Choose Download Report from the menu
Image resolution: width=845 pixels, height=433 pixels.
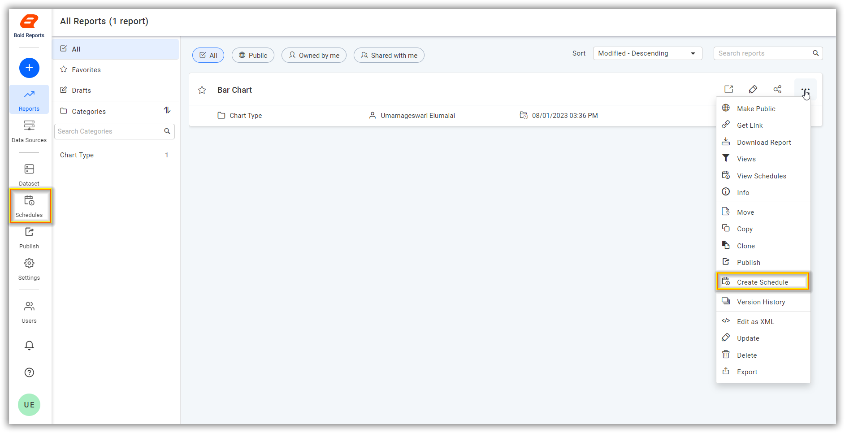[763, 142]
